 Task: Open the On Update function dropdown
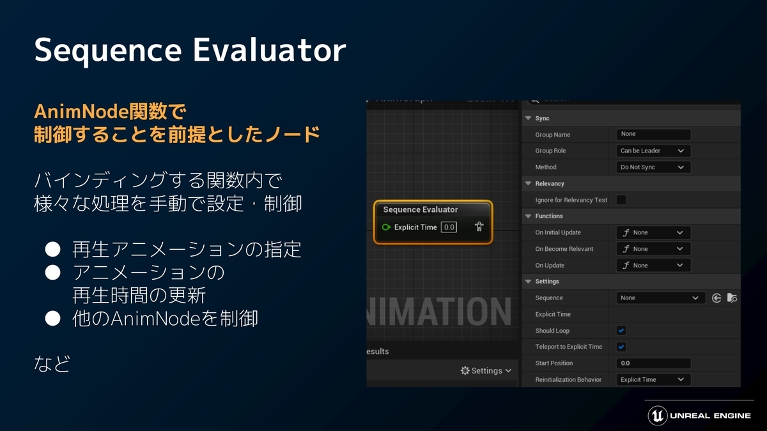(653, 266)
